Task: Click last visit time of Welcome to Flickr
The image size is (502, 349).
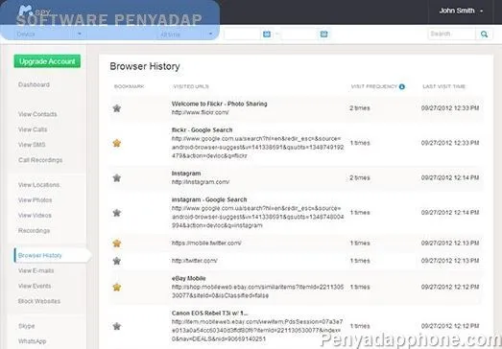Action: pos(450,108)
